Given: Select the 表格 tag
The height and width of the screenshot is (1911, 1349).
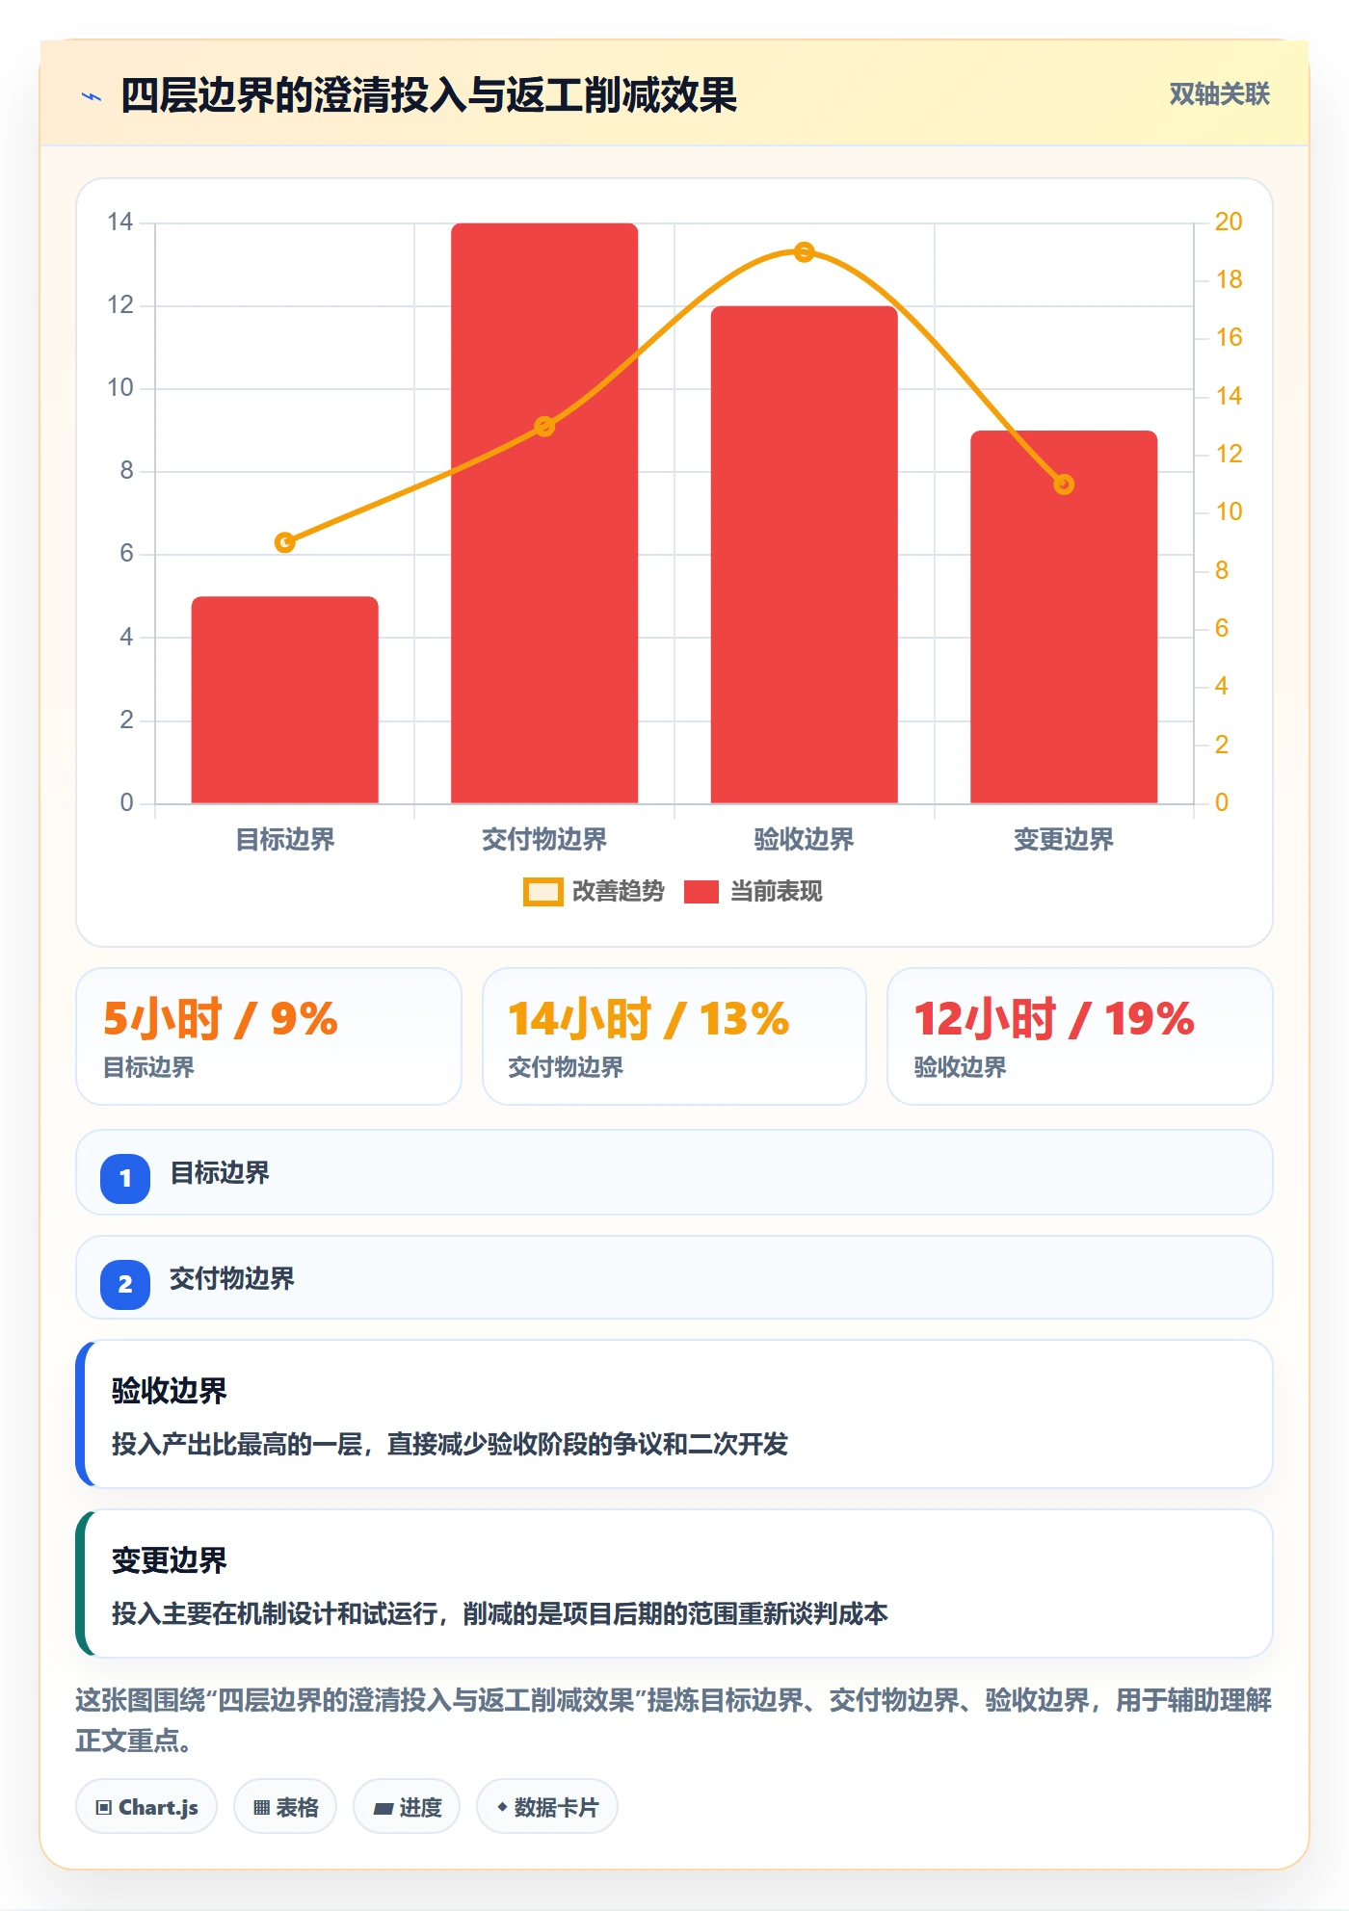Looking at the screenshot, I should pos(285,1807).
